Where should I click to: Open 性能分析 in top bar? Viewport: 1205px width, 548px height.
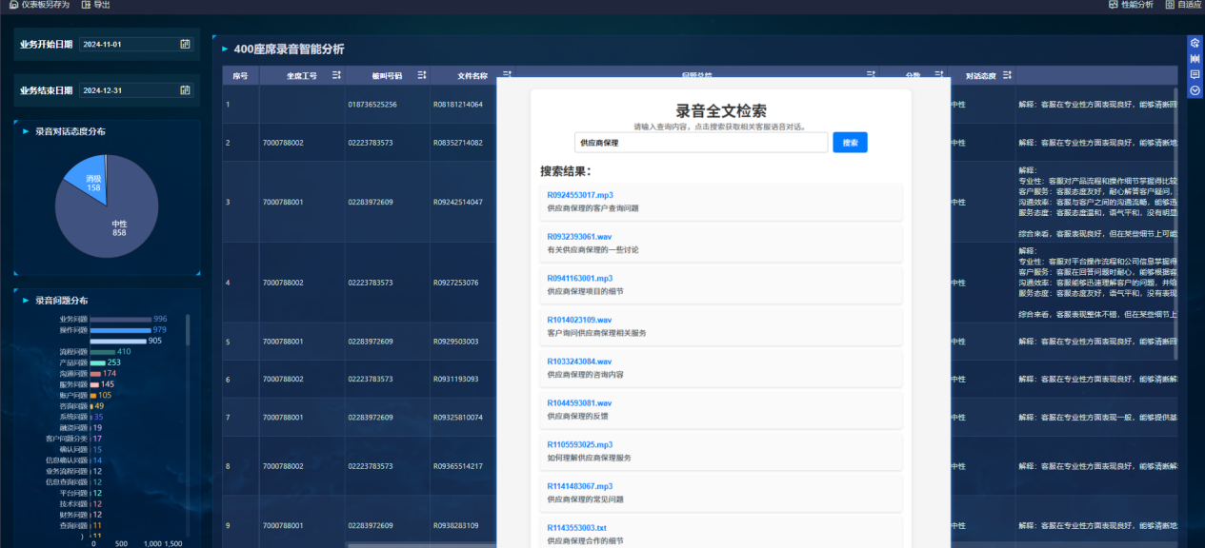(x=1131, y=5)
